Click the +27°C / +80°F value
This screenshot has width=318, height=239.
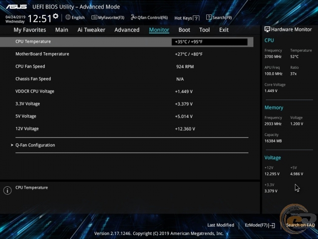pos(189,54)
